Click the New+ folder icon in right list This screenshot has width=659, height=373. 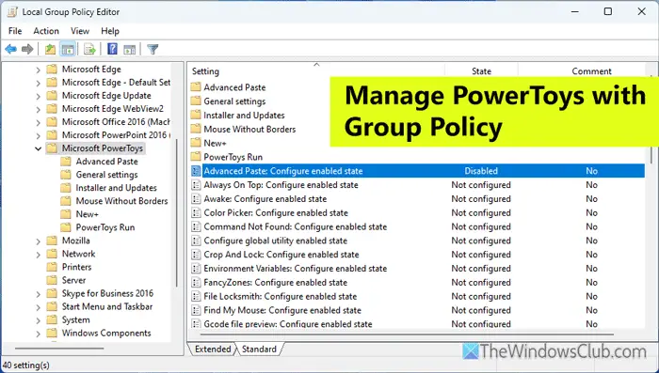[196, 143]
